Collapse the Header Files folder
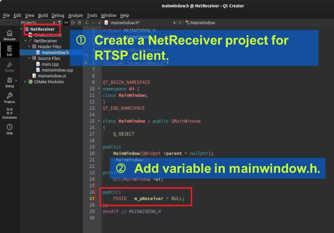The image size is (334, 233). 29,47
